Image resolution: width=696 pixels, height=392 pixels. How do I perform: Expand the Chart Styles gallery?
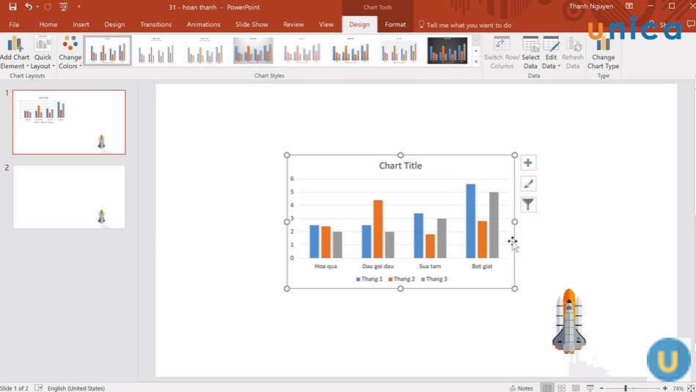pyautogui.click(x=476, y=62)
